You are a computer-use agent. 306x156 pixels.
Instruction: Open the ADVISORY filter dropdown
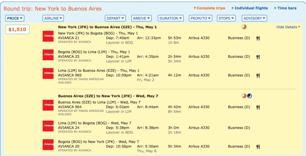(254, 18)
